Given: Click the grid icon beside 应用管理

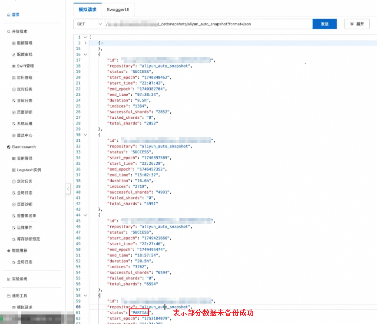Looking at the screenshot, I should pyautogui.click(x=14, y=78).
